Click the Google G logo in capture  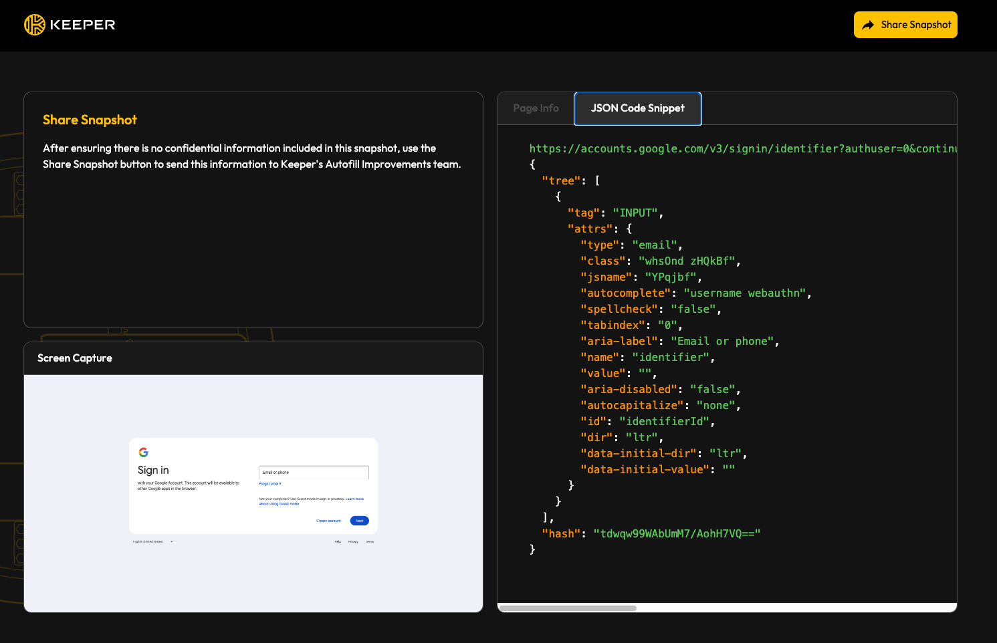click(x=143, y=453)
